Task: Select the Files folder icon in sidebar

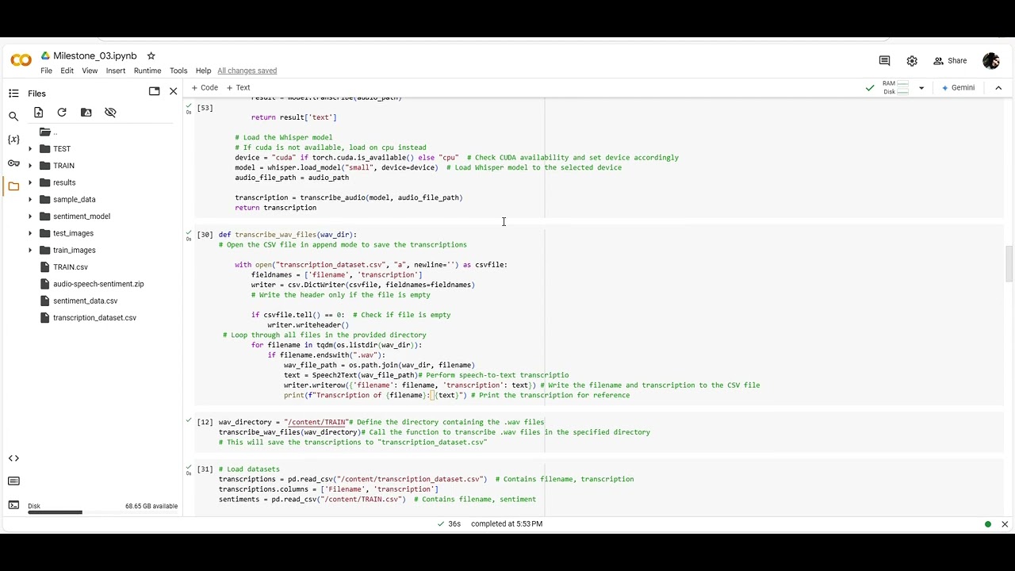Action: coord(13,186)
